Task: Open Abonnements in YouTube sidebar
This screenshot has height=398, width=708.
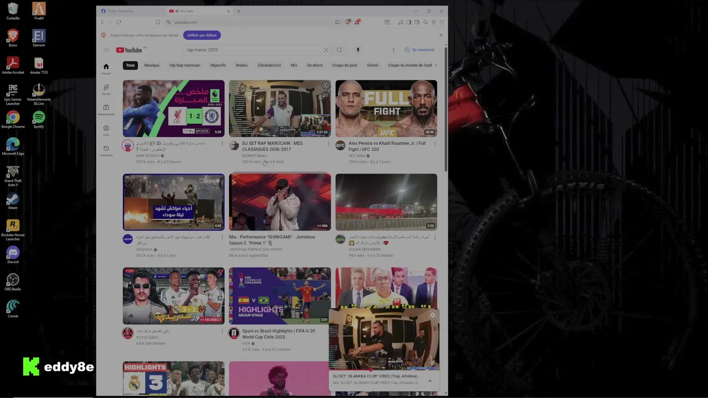Action: pos(106,109)
